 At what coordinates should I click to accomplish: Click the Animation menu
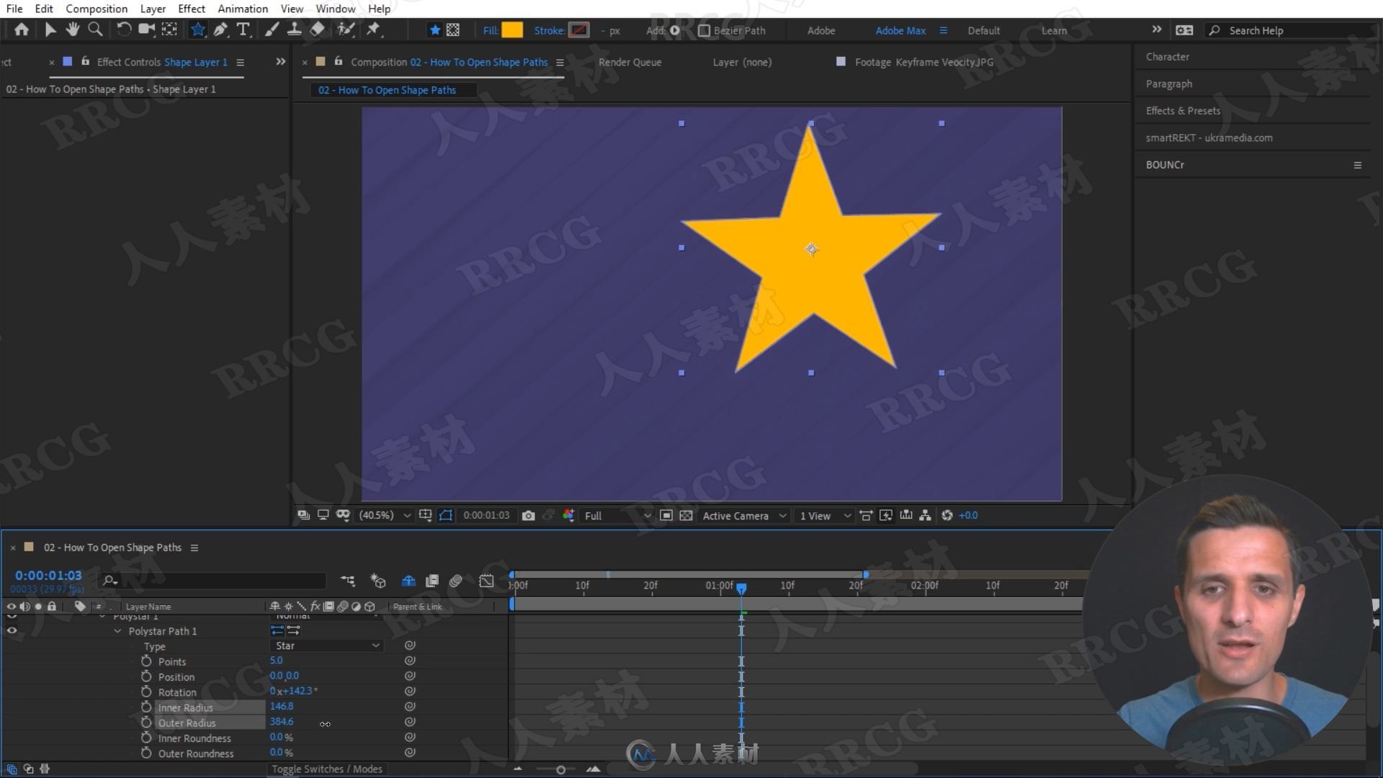click(x=241, y=9)
